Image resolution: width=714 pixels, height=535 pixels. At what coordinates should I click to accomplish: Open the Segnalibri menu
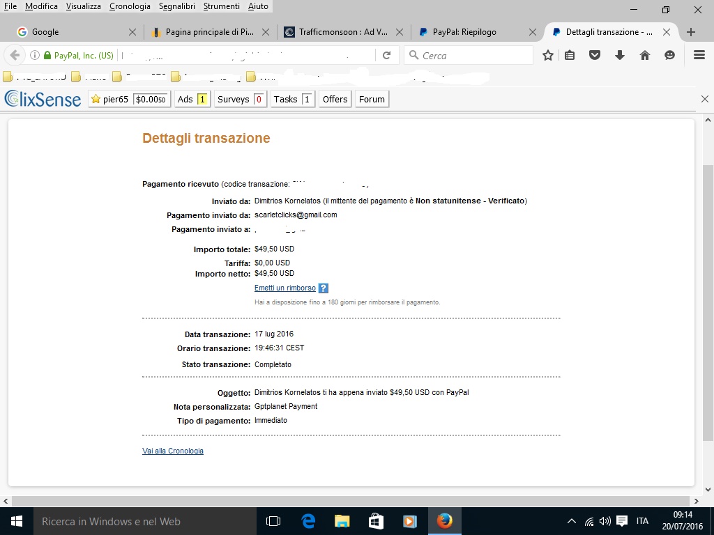click(177, 6)
